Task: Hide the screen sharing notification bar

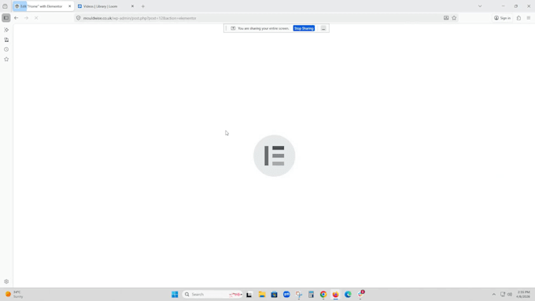Action: coord(323,28)
